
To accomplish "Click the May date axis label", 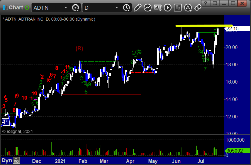I will click(153, 161).
